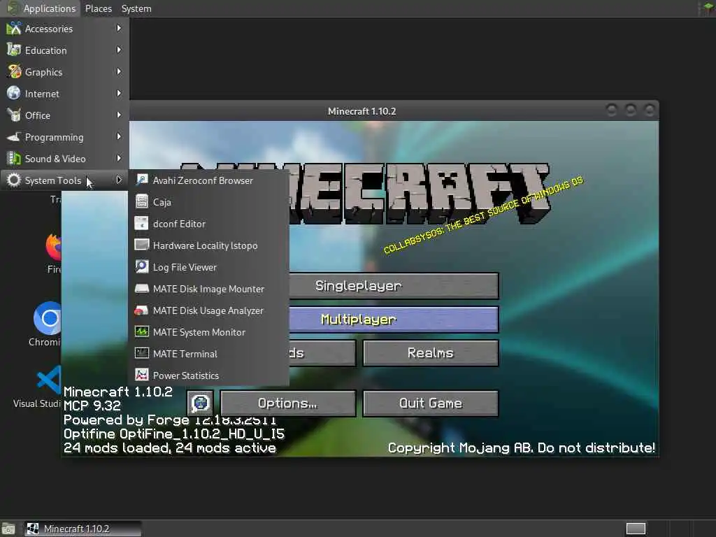Screen dimensions: 716x537
Task: Click the Applications menu logo icon
Action: pos(13,8)
